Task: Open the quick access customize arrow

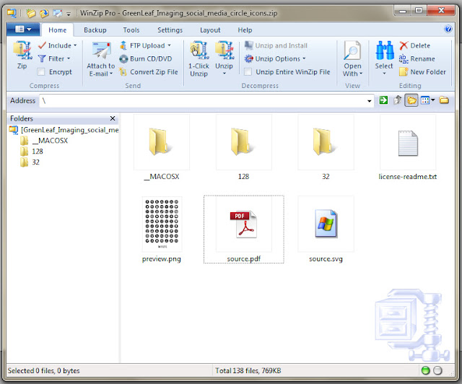Action: point(69,14)
